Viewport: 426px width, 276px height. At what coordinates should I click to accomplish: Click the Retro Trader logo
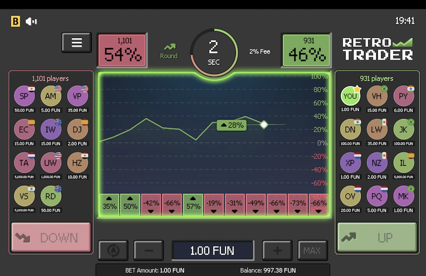click(377, 48)
